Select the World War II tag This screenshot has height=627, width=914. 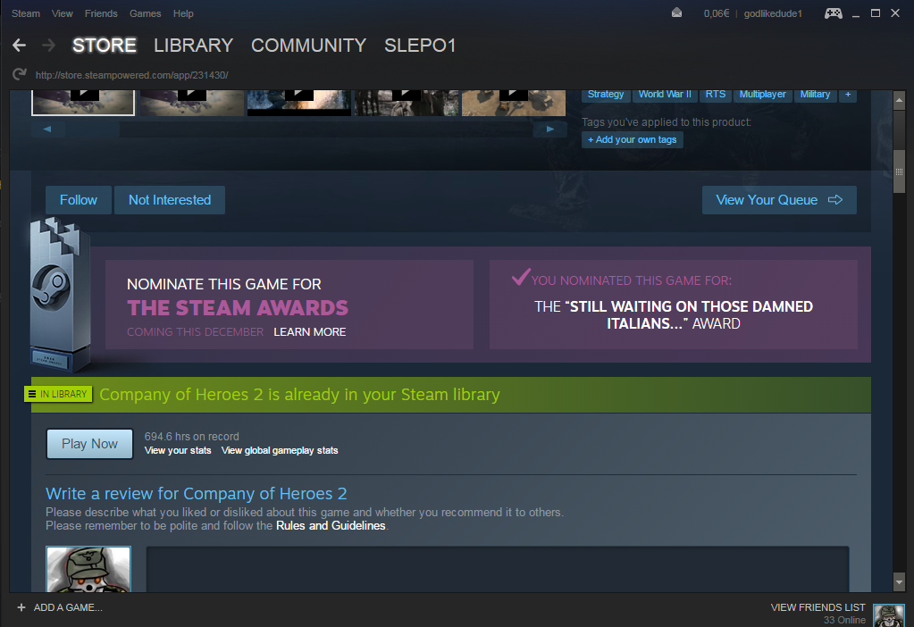pos(665,95)
